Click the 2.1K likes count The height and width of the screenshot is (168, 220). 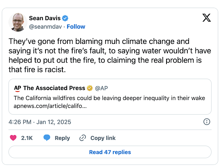coord(27,138)
